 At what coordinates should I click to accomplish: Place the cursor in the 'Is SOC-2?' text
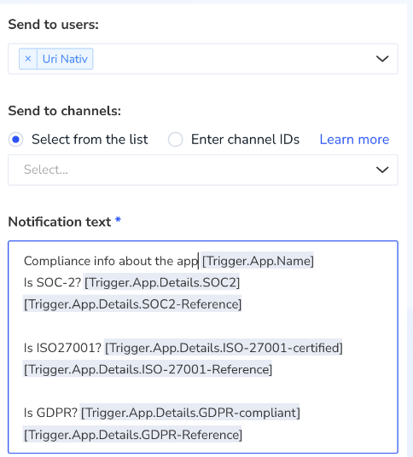[x=52, y=282]
